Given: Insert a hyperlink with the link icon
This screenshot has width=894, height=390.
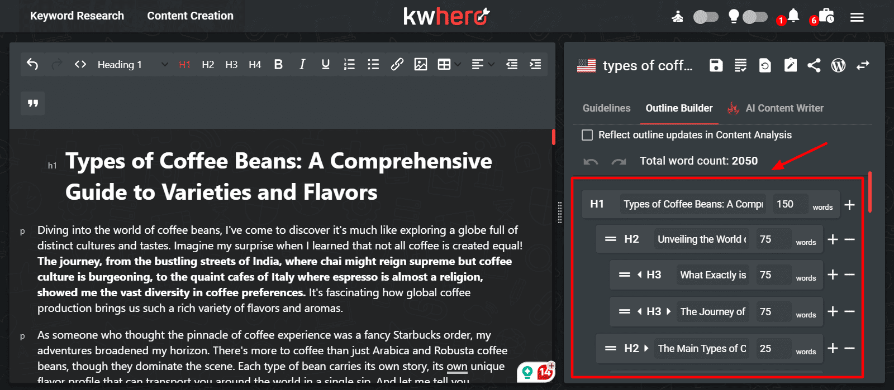Looking at the screenshot, I should [397, 65].
